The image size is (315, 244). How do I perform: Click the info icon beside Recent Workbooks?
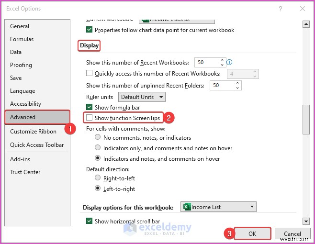click(x=229, y=62)
